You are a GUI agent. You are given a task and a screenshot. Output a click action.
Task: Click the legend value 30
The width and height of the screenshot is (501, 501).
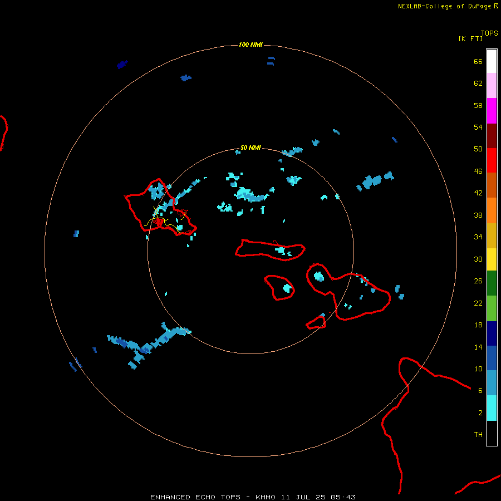pyautogui.click(x=478, y=259)
